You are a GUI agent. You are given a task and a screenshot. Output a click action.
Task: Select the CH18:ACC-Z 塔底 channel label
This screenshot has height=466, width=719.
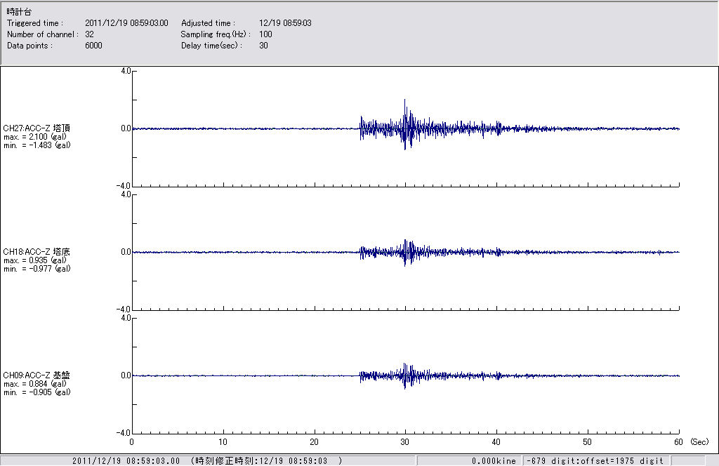pyautogui.click(x=37, y=252)
